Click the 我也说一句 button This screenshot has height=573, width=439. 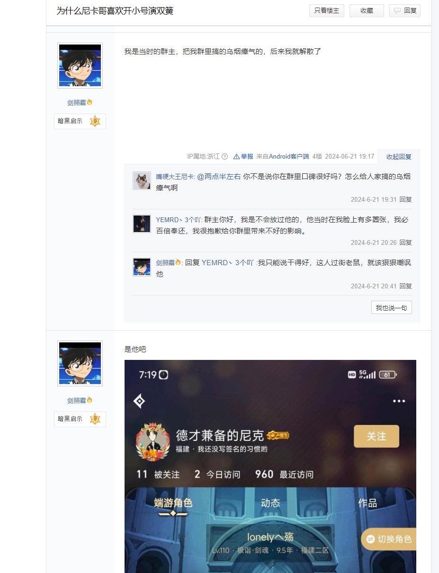click(392, 308)
